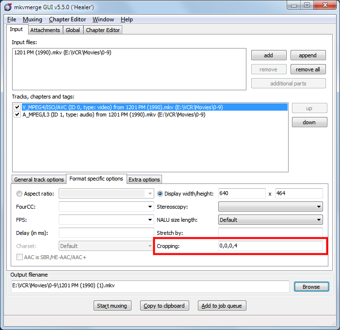Open the File menu
340x330 pixels.
[x=12, y=19]
